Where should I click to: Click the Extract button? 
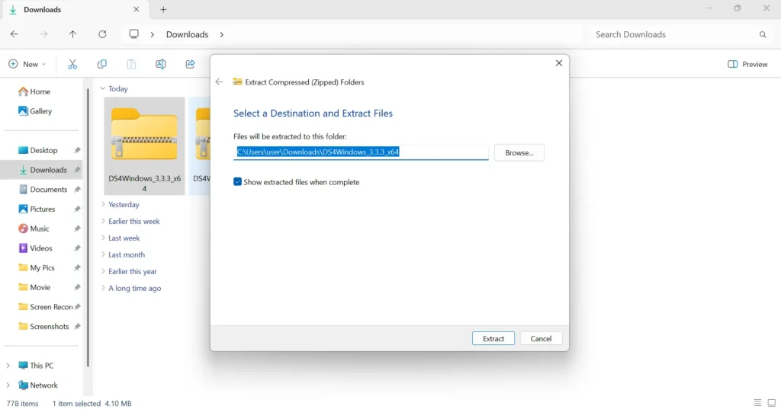click(493, 338)
